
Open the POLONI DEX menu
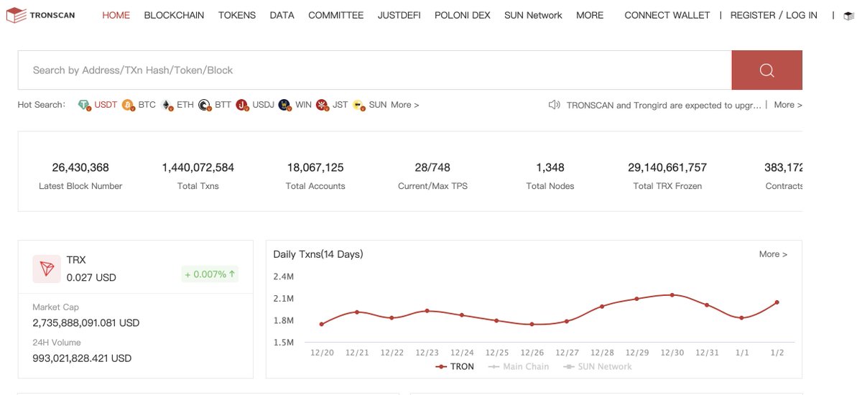(463, 15)
